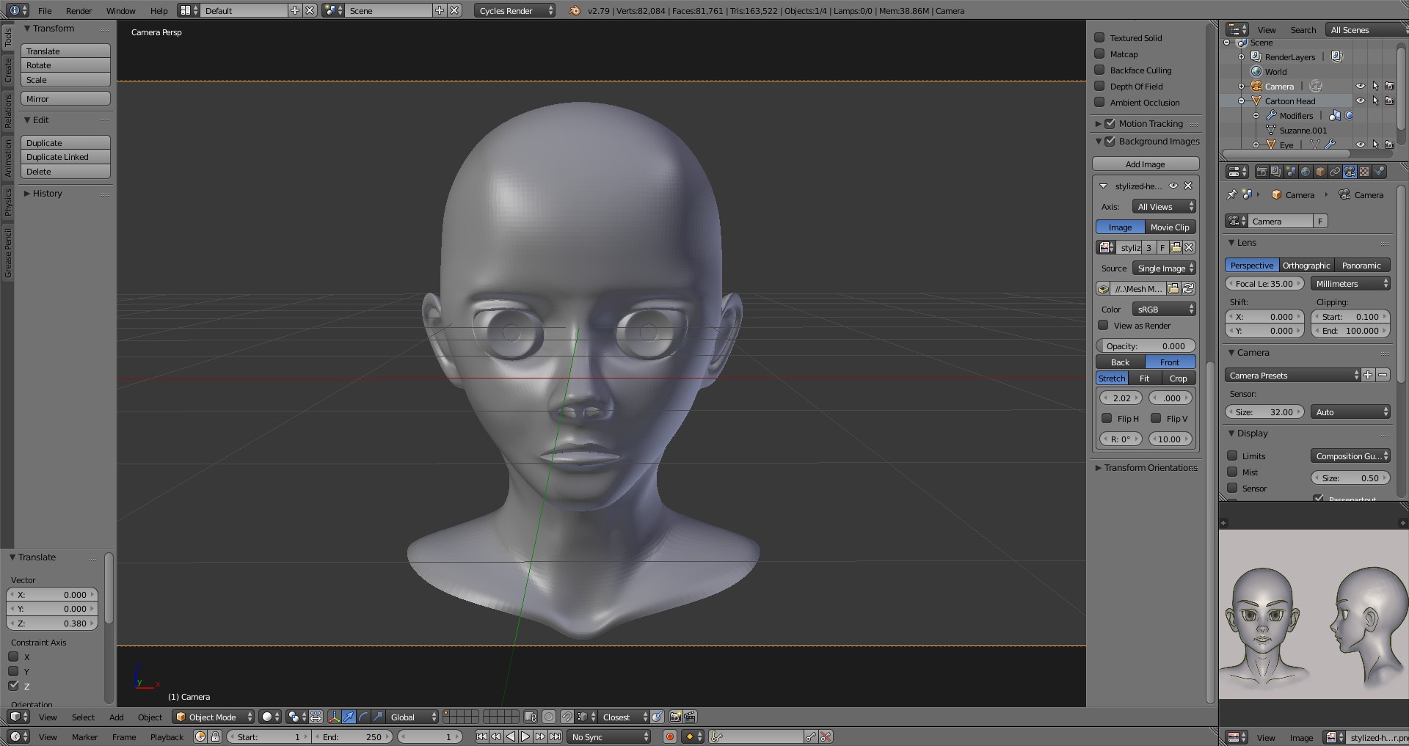1409x746 pixels.
Task: Click the timeline record button icon
Action: point(669,736)
